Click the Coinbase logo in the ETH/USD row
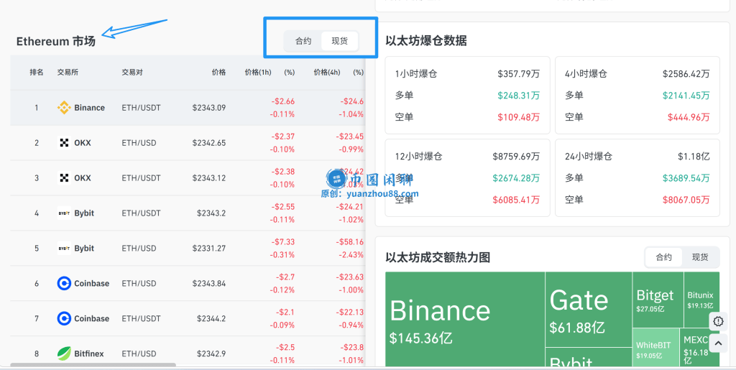This screenshot has height=370, width=736. (64, 283)
